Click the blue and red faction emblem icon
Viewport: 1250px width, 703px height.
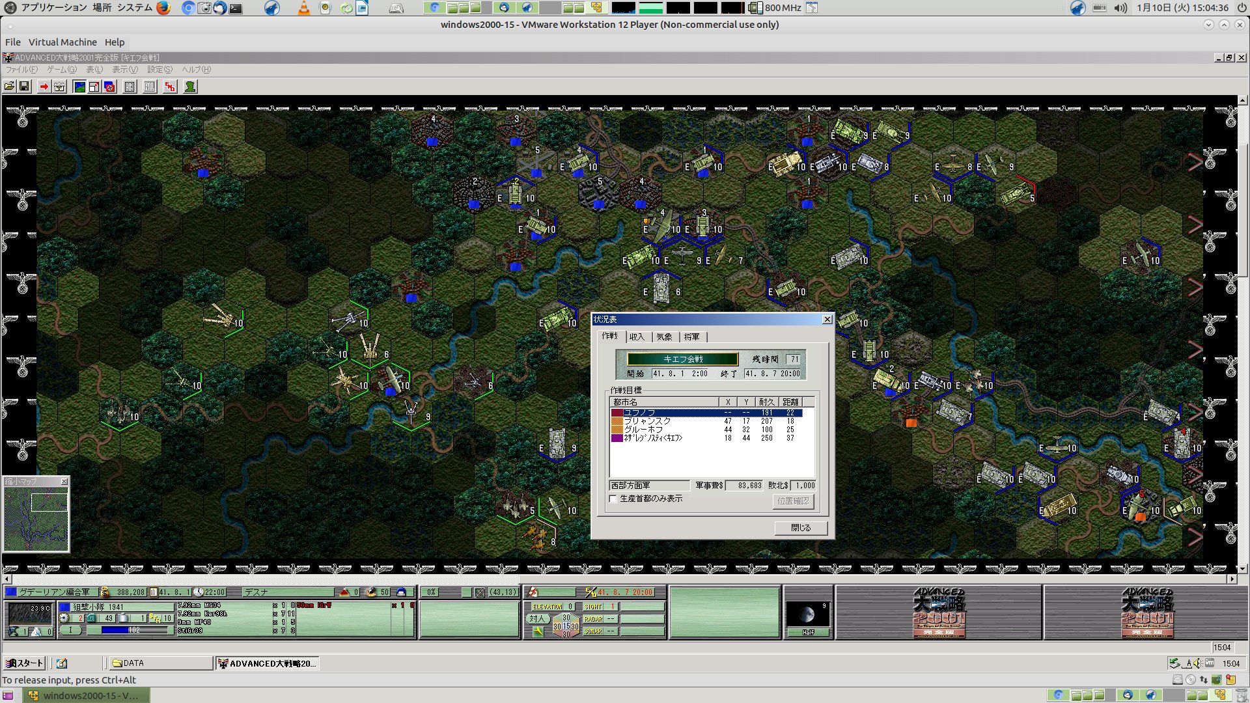tap(109, 87)
